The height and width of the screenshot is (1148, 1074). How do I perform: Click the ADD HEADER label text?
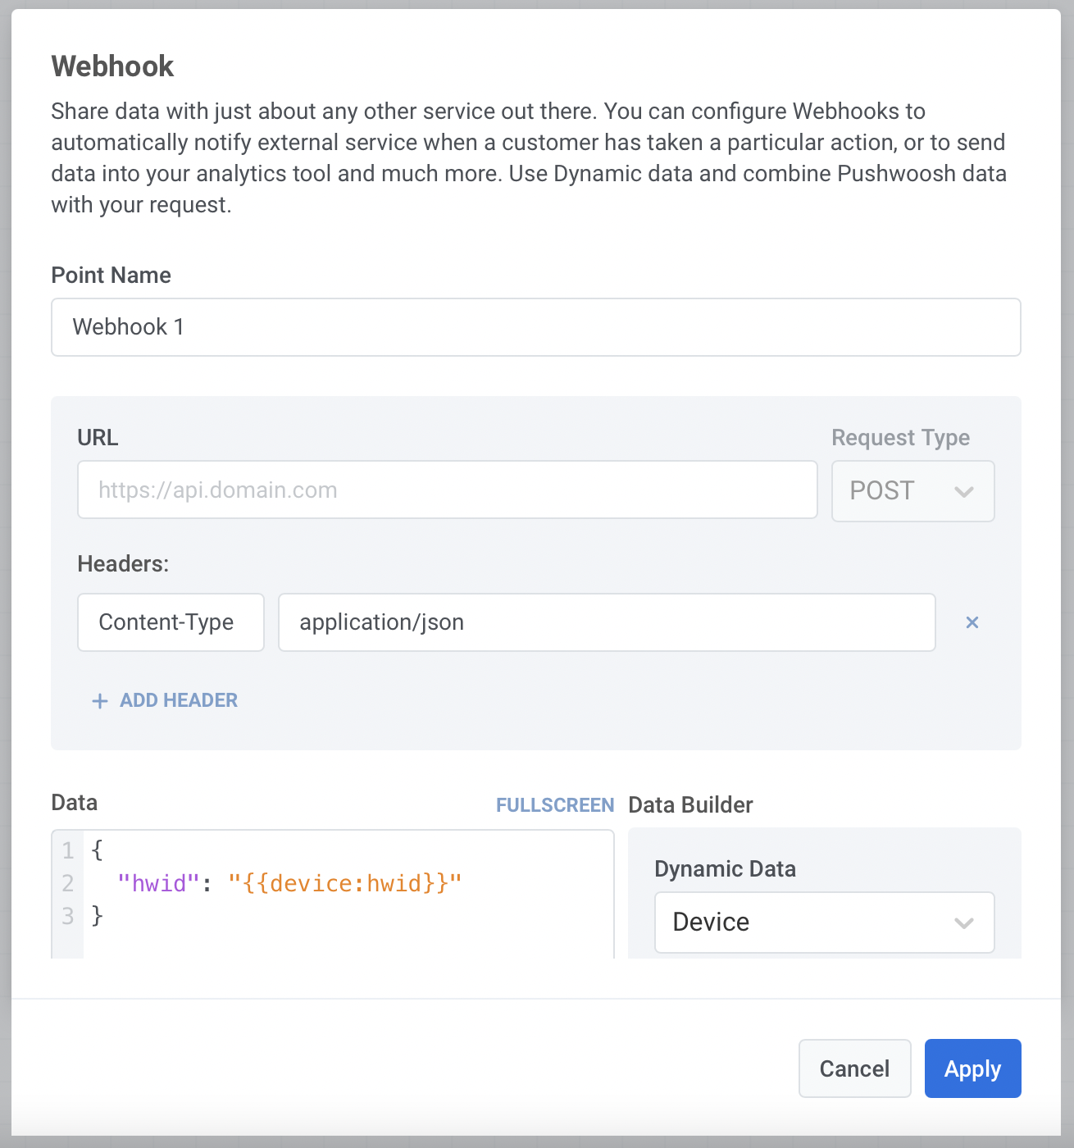pyautogui.click(x=179, y=700)
